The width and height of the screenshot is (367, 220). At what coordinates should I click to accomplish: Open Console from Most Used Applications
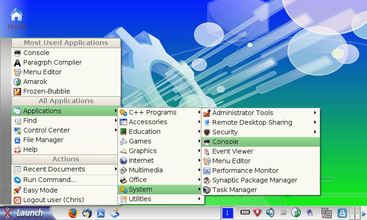[66, 53]
